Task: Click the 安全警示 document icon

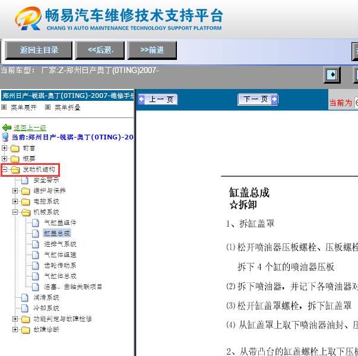Action: (x=25, y=180)
